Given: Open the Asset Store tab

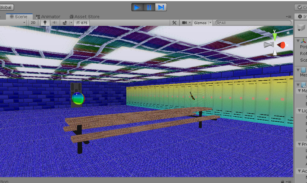Looking at the screenshot, I should click(x=84, y=17).
